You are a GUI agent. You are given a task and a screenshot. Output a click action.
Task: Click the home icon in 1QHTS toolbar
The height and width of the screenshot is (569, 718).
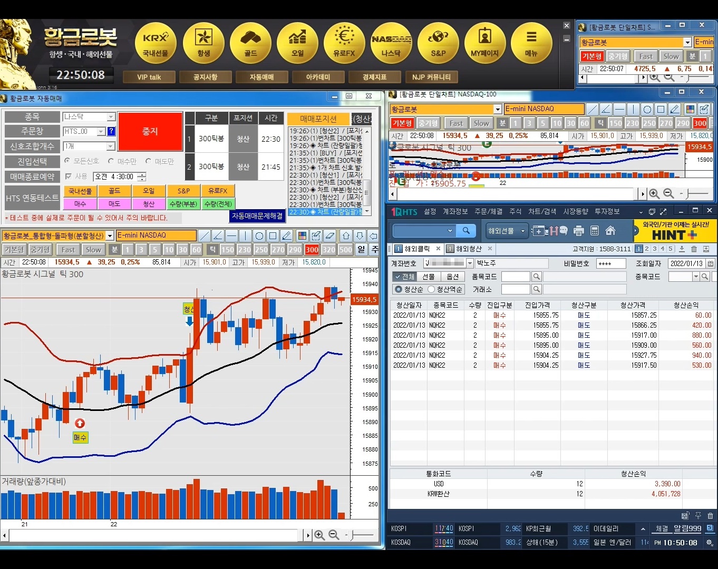point(610,231)
